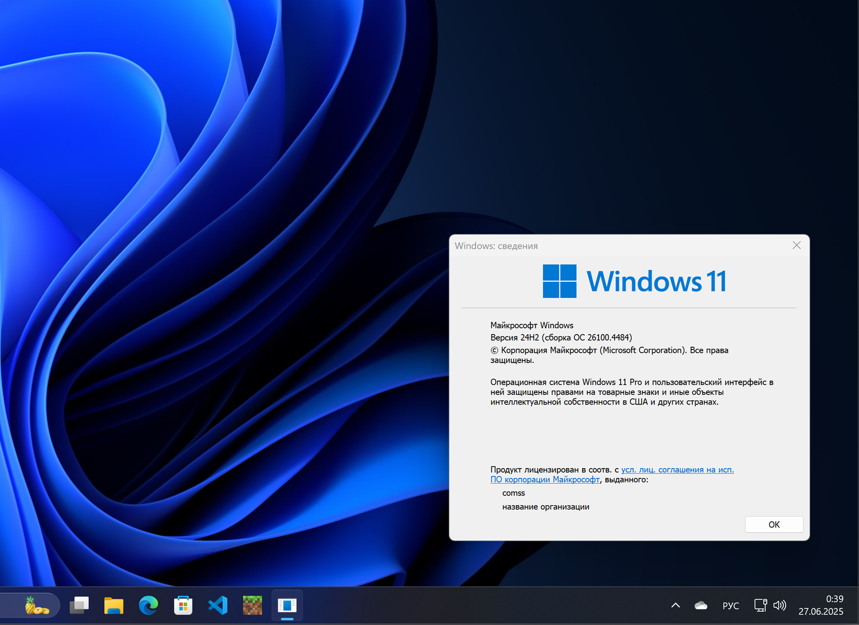The width and height of the screenshot is (859, 625).
Task: Open Task View from the taskbar
Action: [79, 605]
